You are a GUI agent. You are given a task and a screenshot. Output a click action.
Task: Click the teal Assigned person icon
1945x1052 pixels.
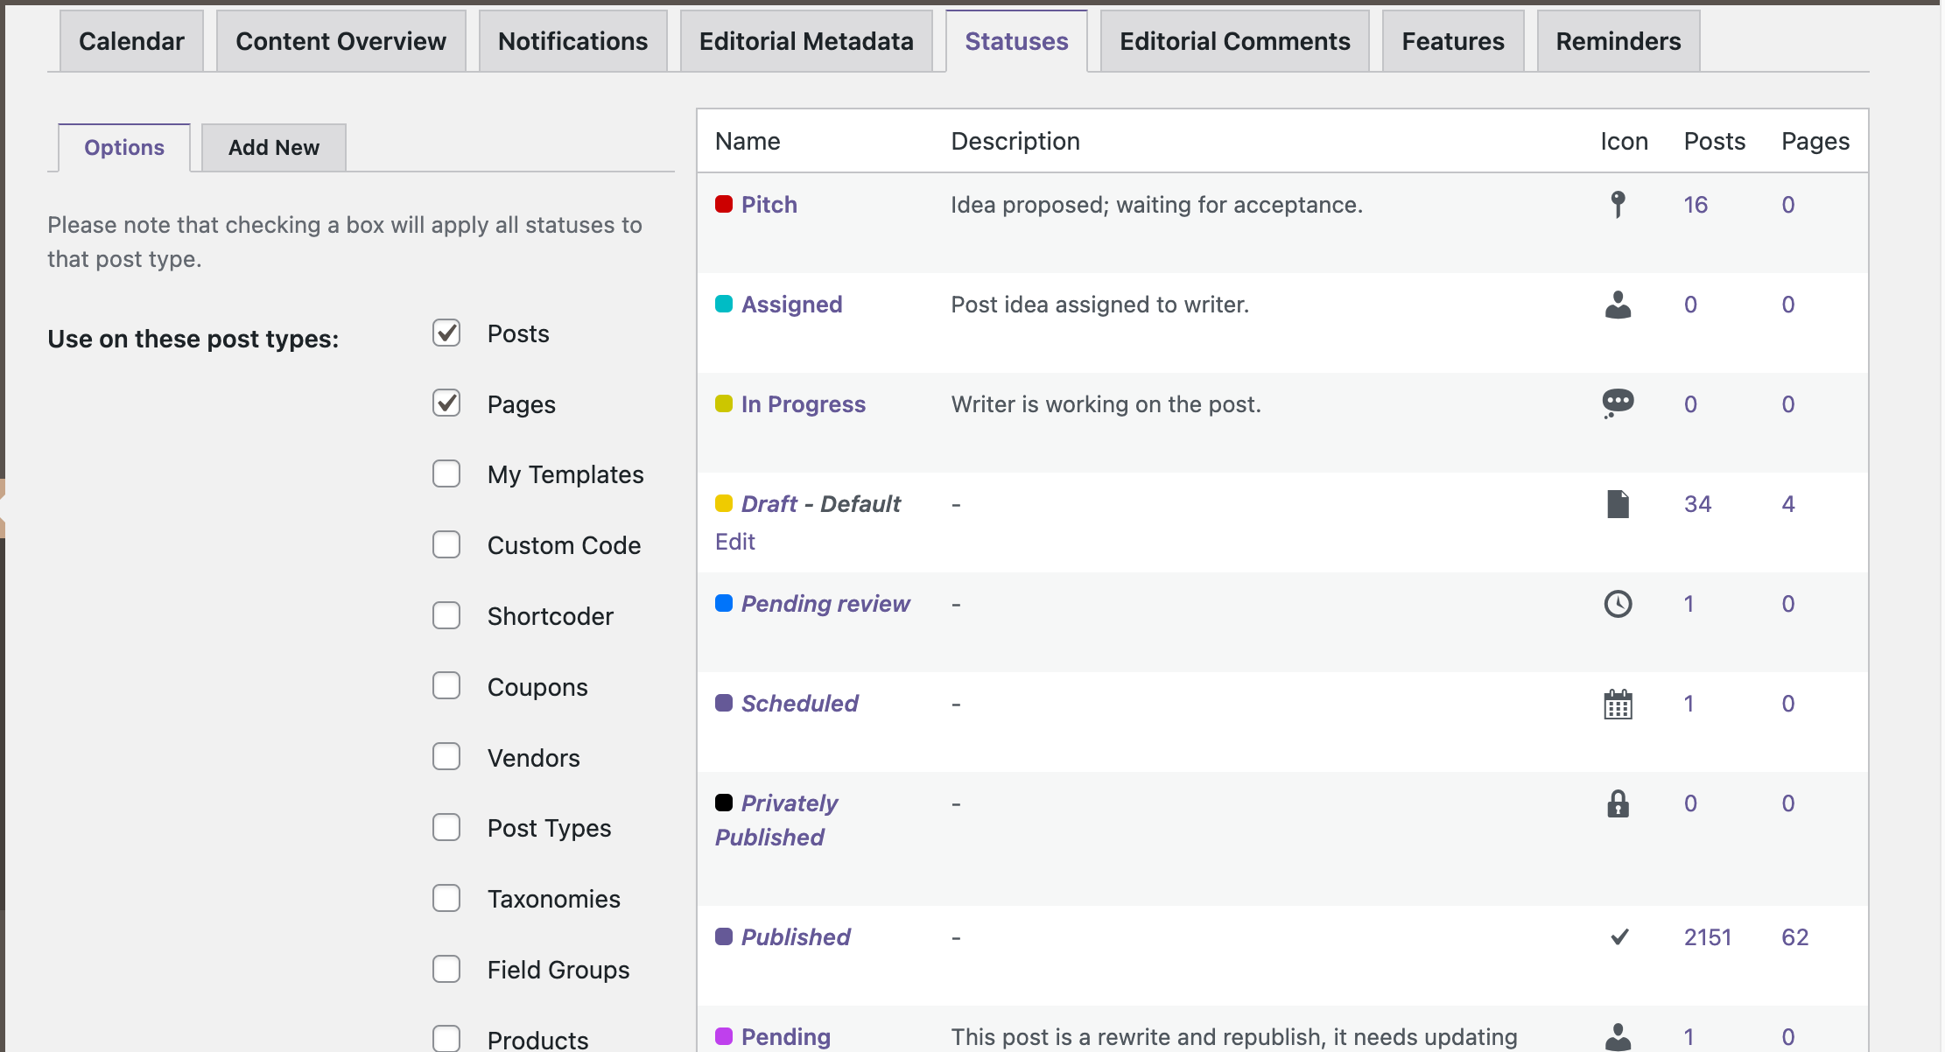click(1617, 305)
